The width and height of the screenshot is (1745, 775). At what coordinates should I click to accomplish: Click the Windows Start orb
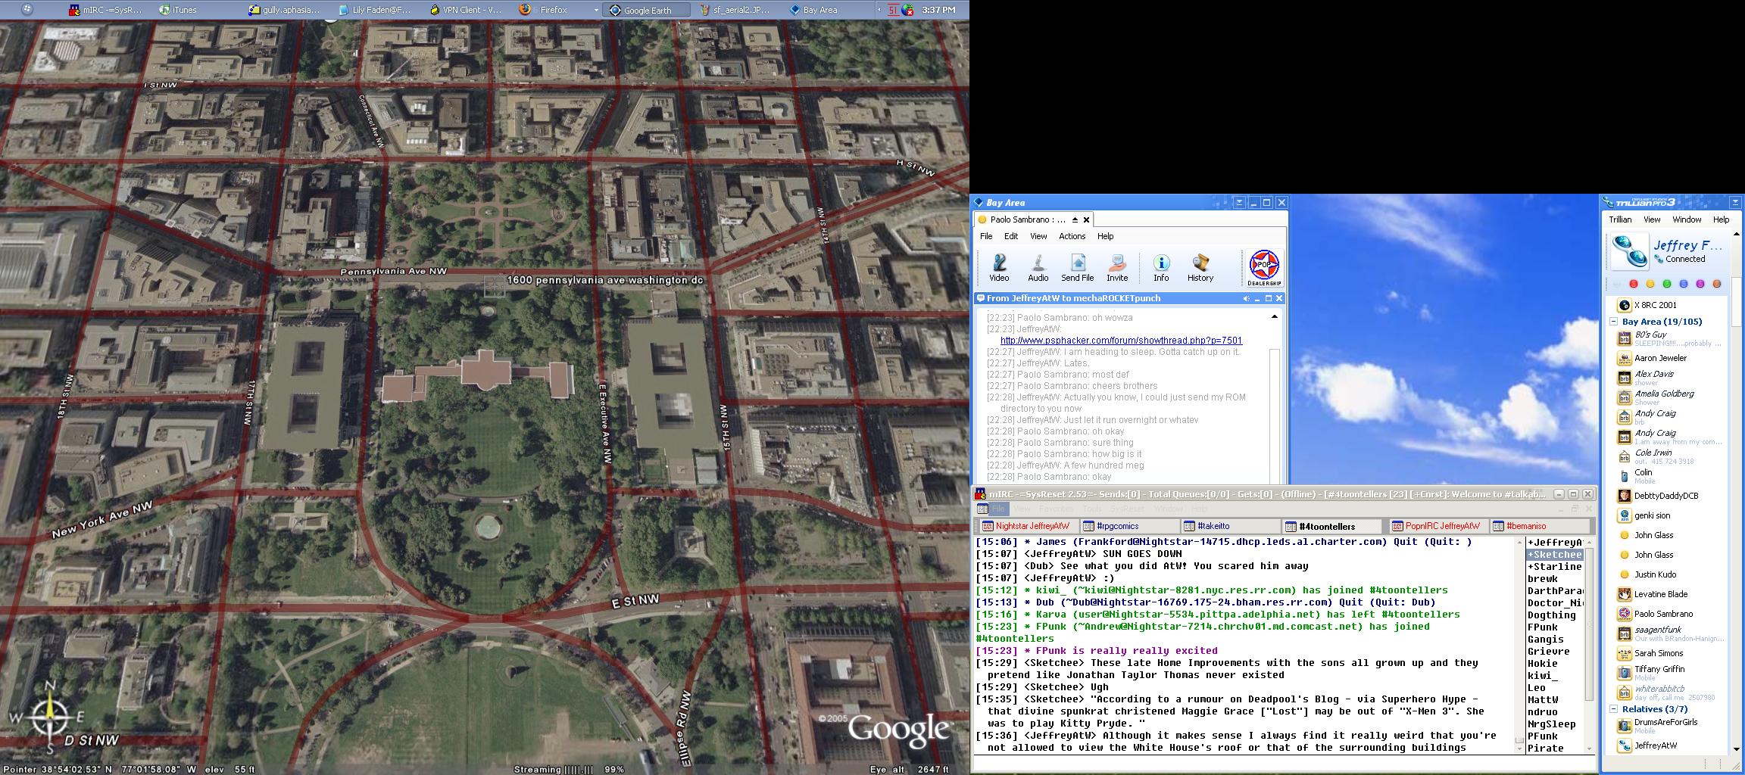(27, 10)
